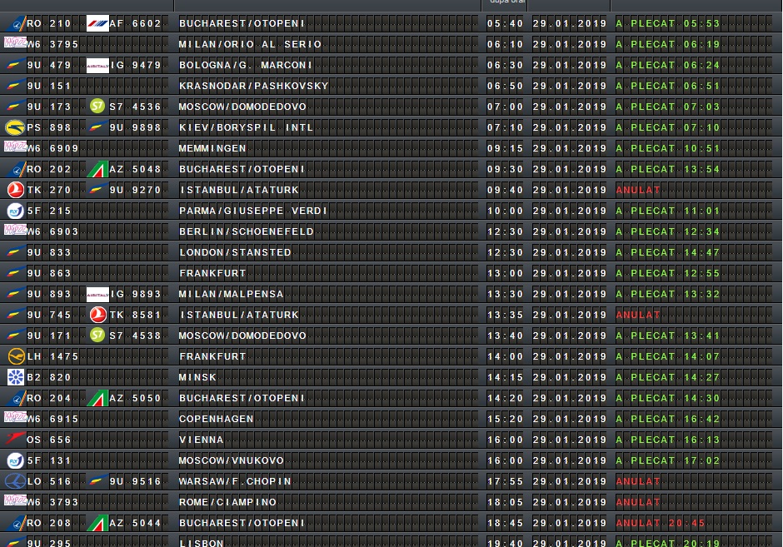Click the Air Moldova logo beside 9U 833
Viewport: 783px width, 547px height.
[16, 252]
